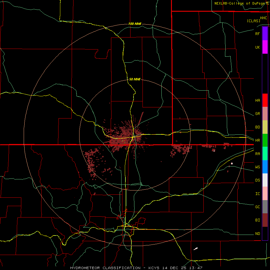Viewport: 270px width, 270px height.
Task: Click the 50 NMI range ring label
Action: [135, 79]
